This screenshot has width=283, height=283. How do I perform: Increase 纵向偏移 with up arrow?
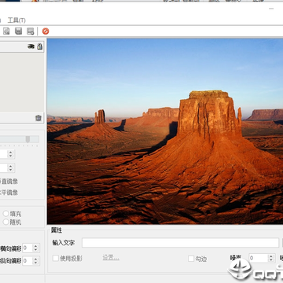coord(36,259)
